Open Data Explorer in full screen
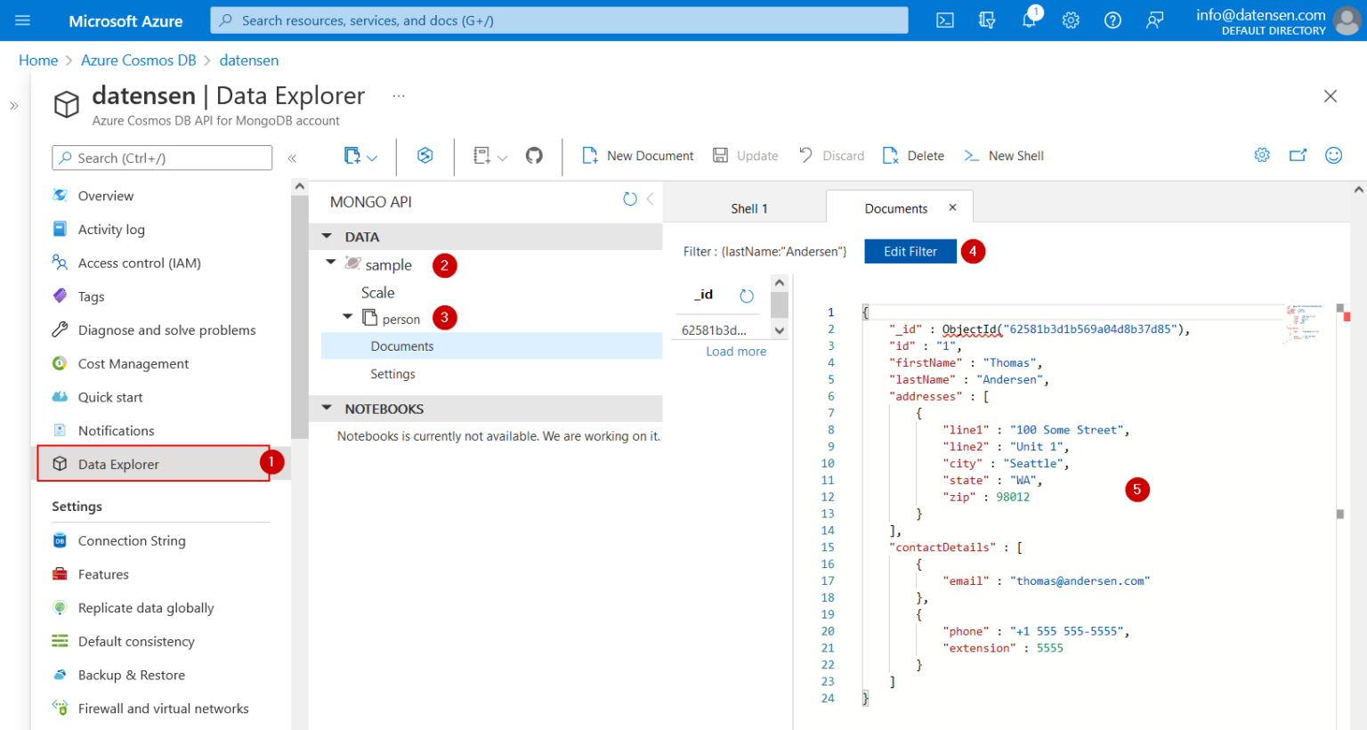1367x730 pixels. (1298, 155)
